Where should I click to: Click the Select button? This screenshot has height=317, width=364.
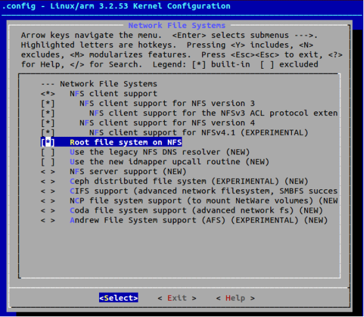[x=119, y=298]
